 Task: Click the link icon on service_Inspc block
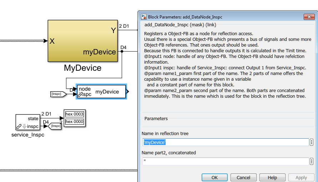click(x=19, y=126)
